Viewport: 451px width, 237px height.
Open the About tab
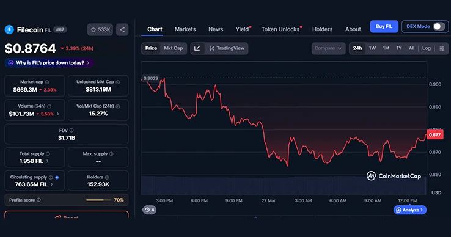click(353, 29)
